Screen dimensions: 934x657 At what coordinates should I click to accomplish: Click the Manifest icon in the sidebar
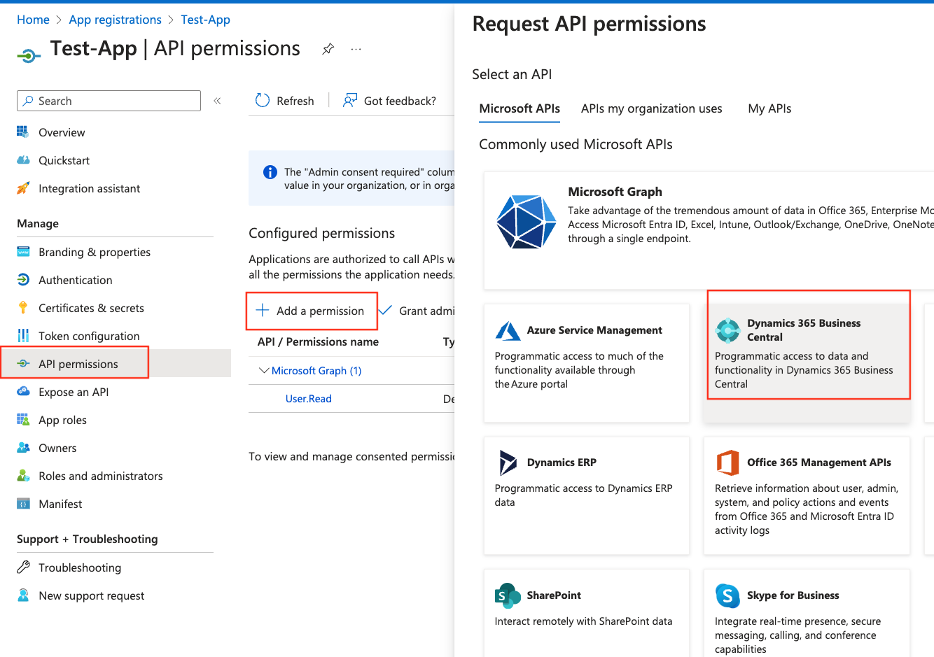[x=23, y=504]
